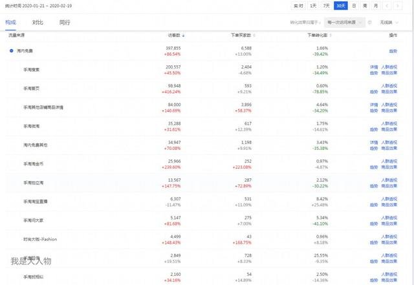Click the 淘内免费 source name
The image size is (414, 285).
tap(25, 50)
